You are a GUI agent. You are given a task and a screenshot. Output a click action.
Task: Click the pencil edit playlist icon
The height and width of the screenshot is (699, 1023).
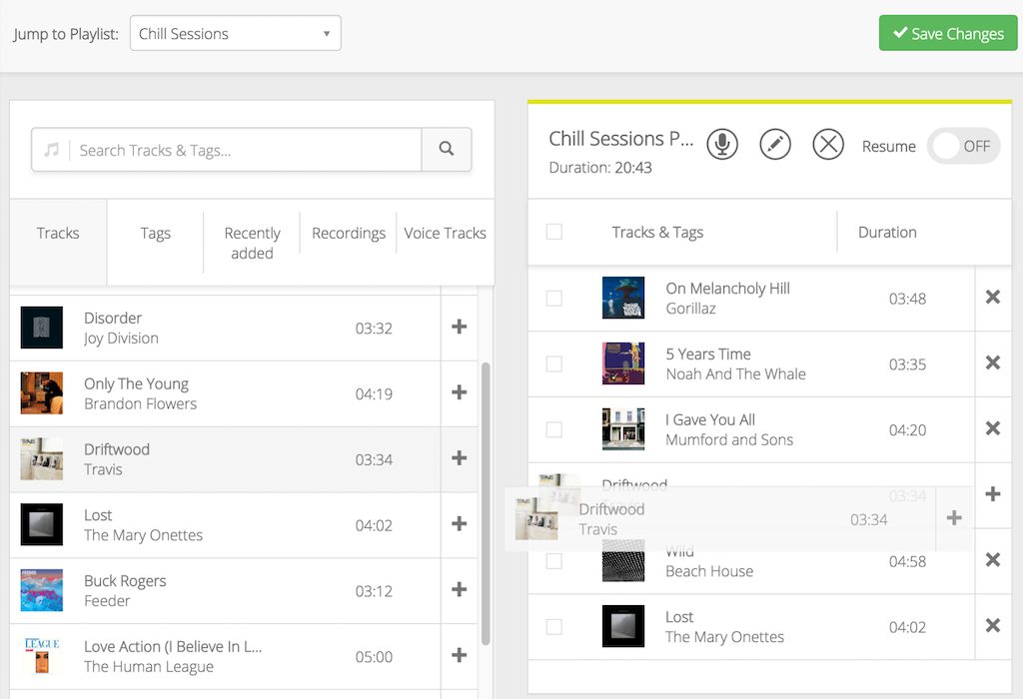[x=775, y=145]
